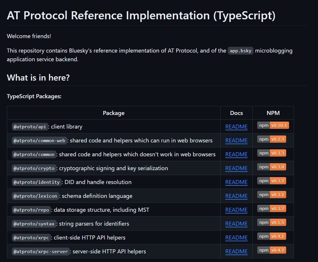The width and height of the screenshot is (318, 262).
Task: Open README link for @atproto/api
Action: (236, 126)
